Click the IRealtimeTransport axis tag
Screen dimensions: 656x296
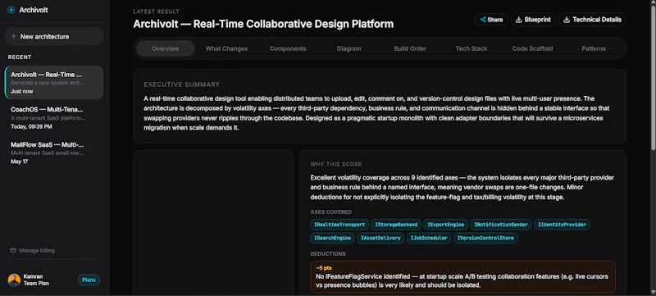(x=339, y=225)
